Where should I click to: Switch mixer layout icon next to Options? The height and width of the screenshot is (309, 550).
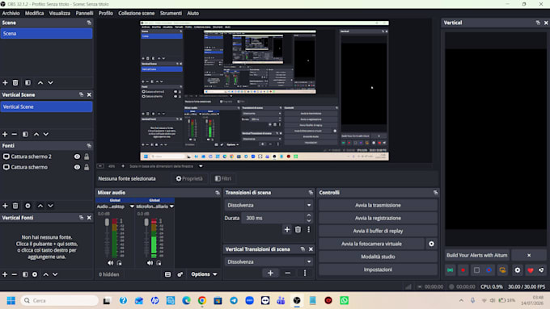167,274
